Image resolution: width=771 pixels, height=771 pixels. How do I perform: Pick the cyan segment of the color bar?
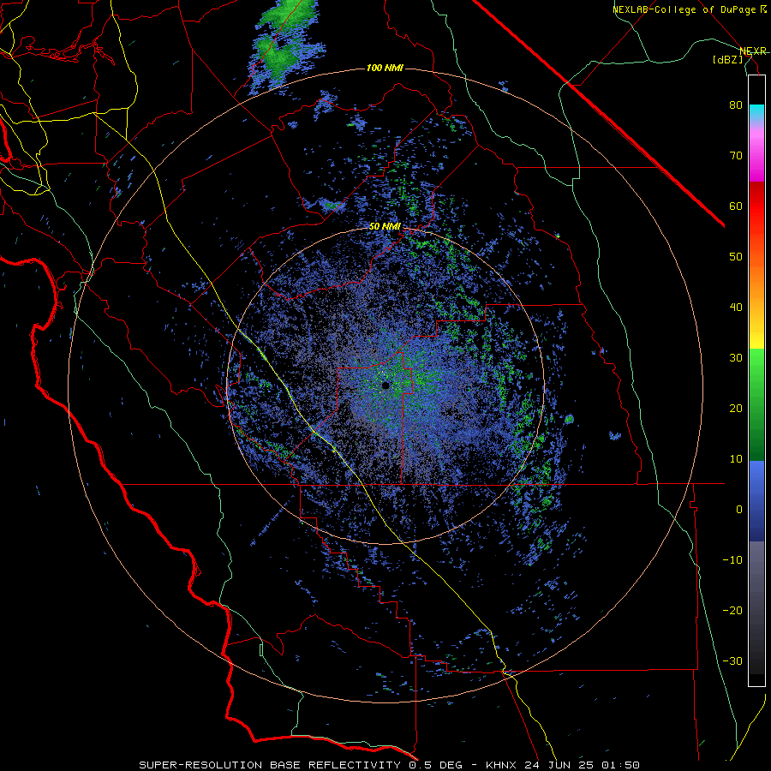[756, 112]
